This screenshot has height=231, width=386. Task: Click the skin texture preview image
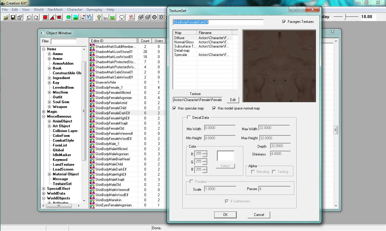(x=279, y=66)
